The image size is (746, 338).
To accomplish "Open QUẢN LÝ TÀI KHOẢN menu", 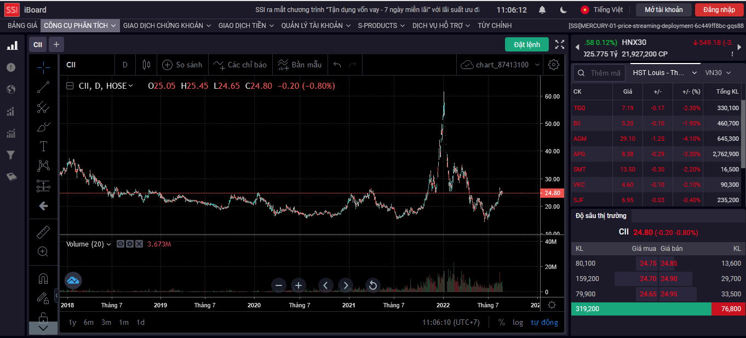I will coord(316,26).
